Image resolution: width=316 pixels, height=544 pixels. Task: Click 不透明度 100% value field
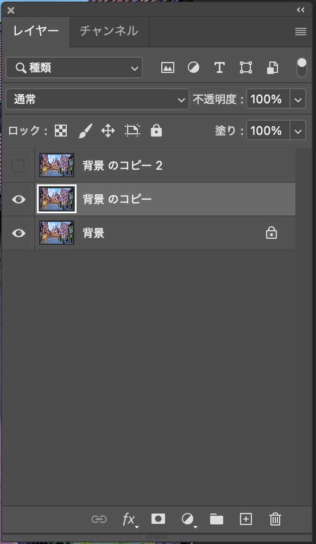click(x=268, y=100)
